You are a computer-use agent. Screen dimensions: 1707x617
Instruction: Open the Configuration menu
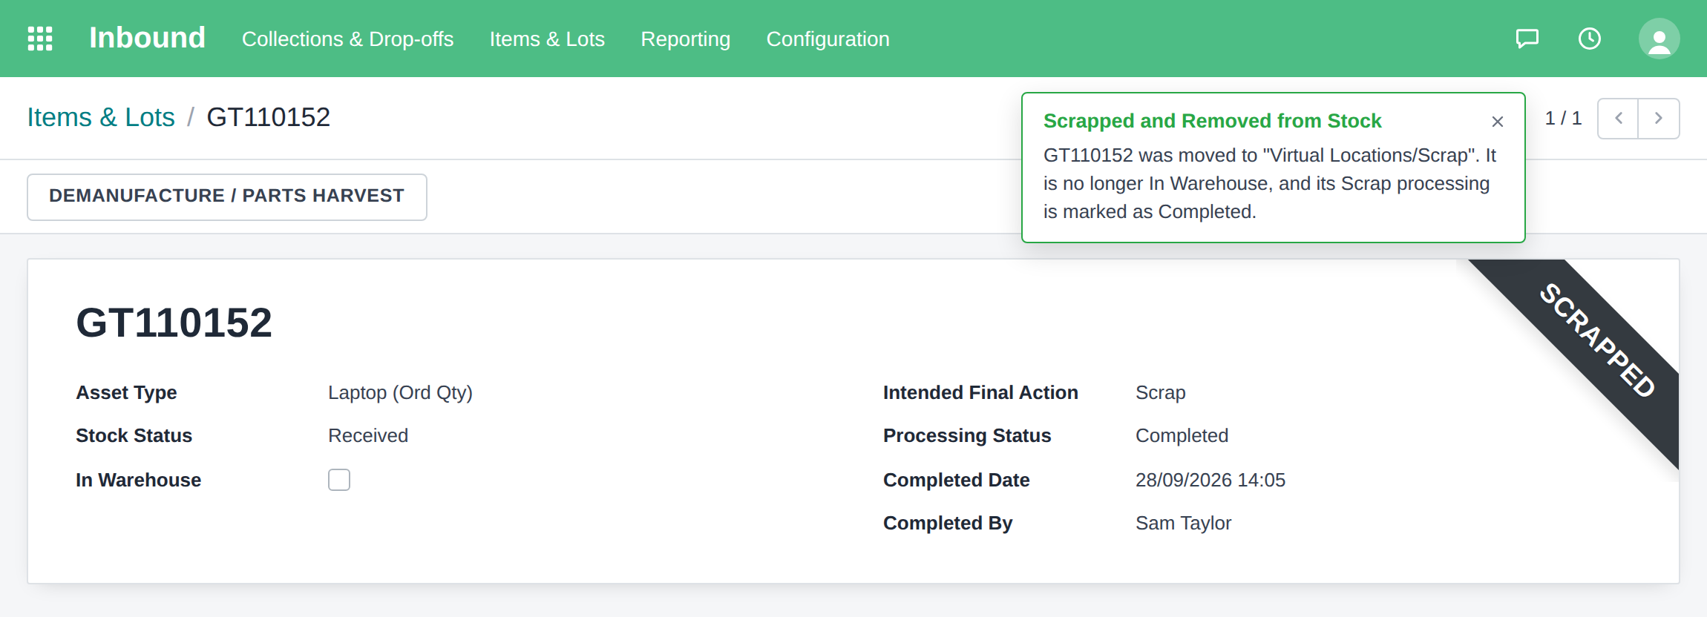(828, 39)
